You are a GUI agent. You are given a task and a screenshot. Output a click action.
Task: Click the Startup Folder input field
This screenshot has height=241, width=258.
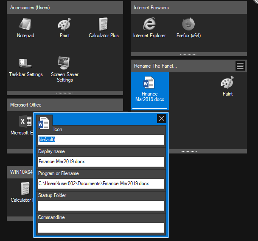coord(101,205)
